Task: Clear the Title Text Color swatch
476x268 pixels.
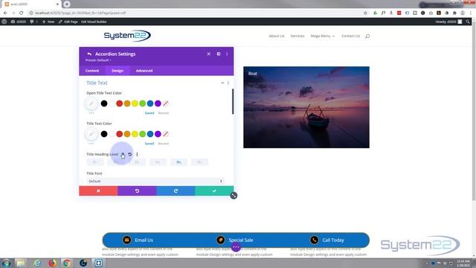Action: coord(165,134)
